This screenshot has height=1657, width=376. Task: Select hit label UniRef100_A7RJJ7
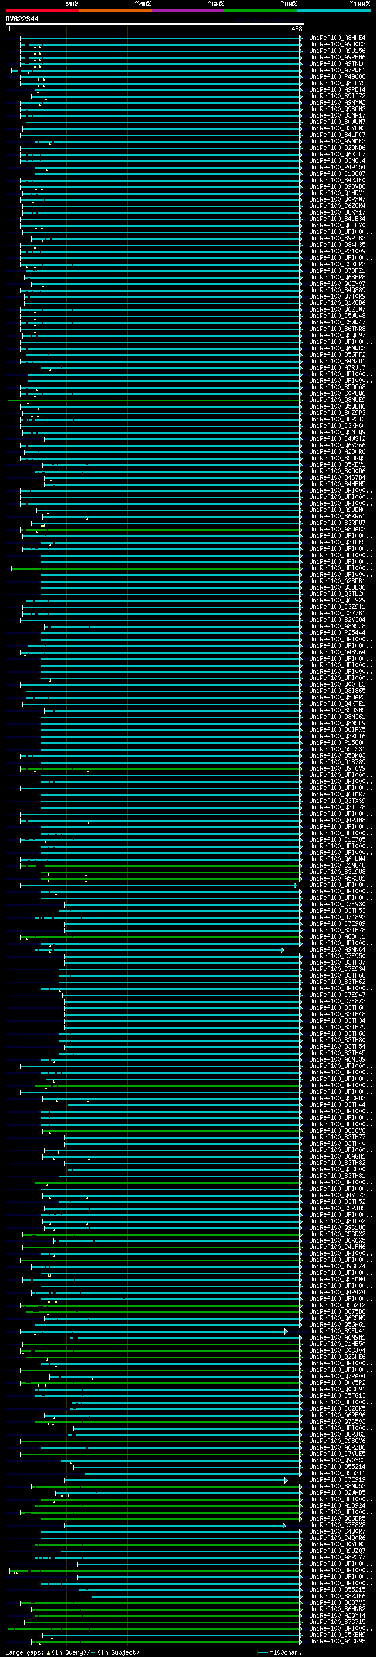click(337, 368)
